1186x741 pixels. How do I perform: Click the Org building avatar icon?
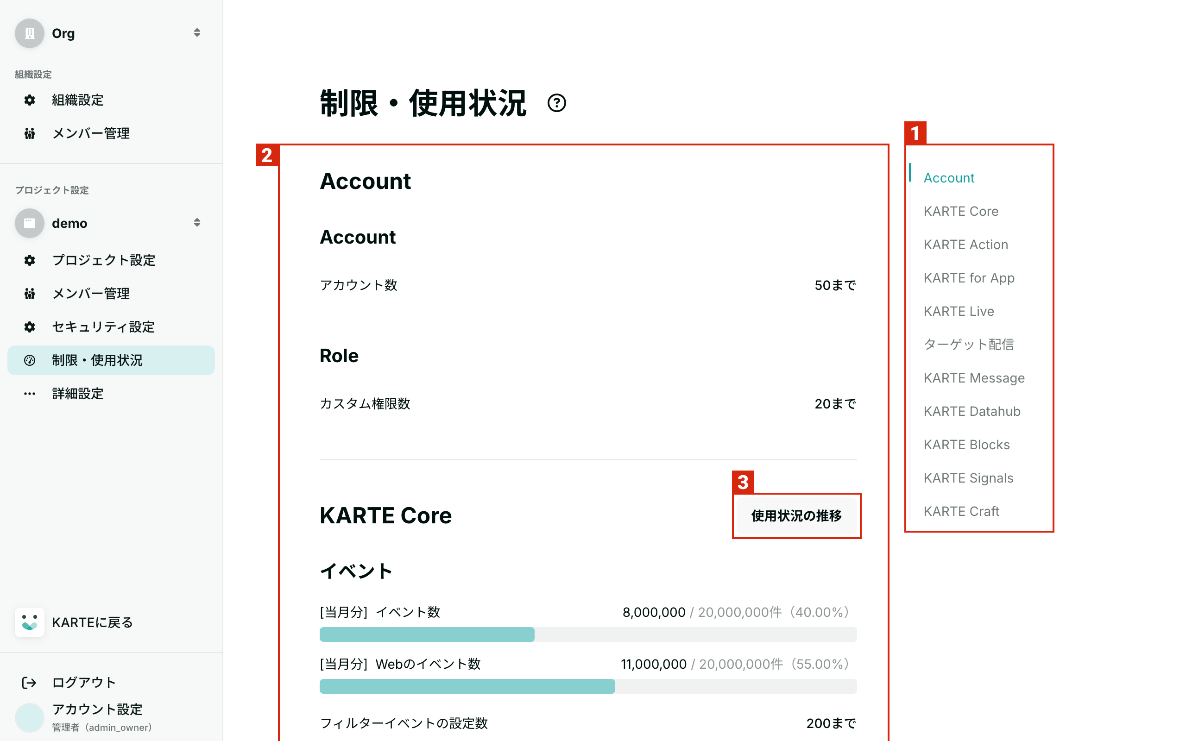pos(29,33)
